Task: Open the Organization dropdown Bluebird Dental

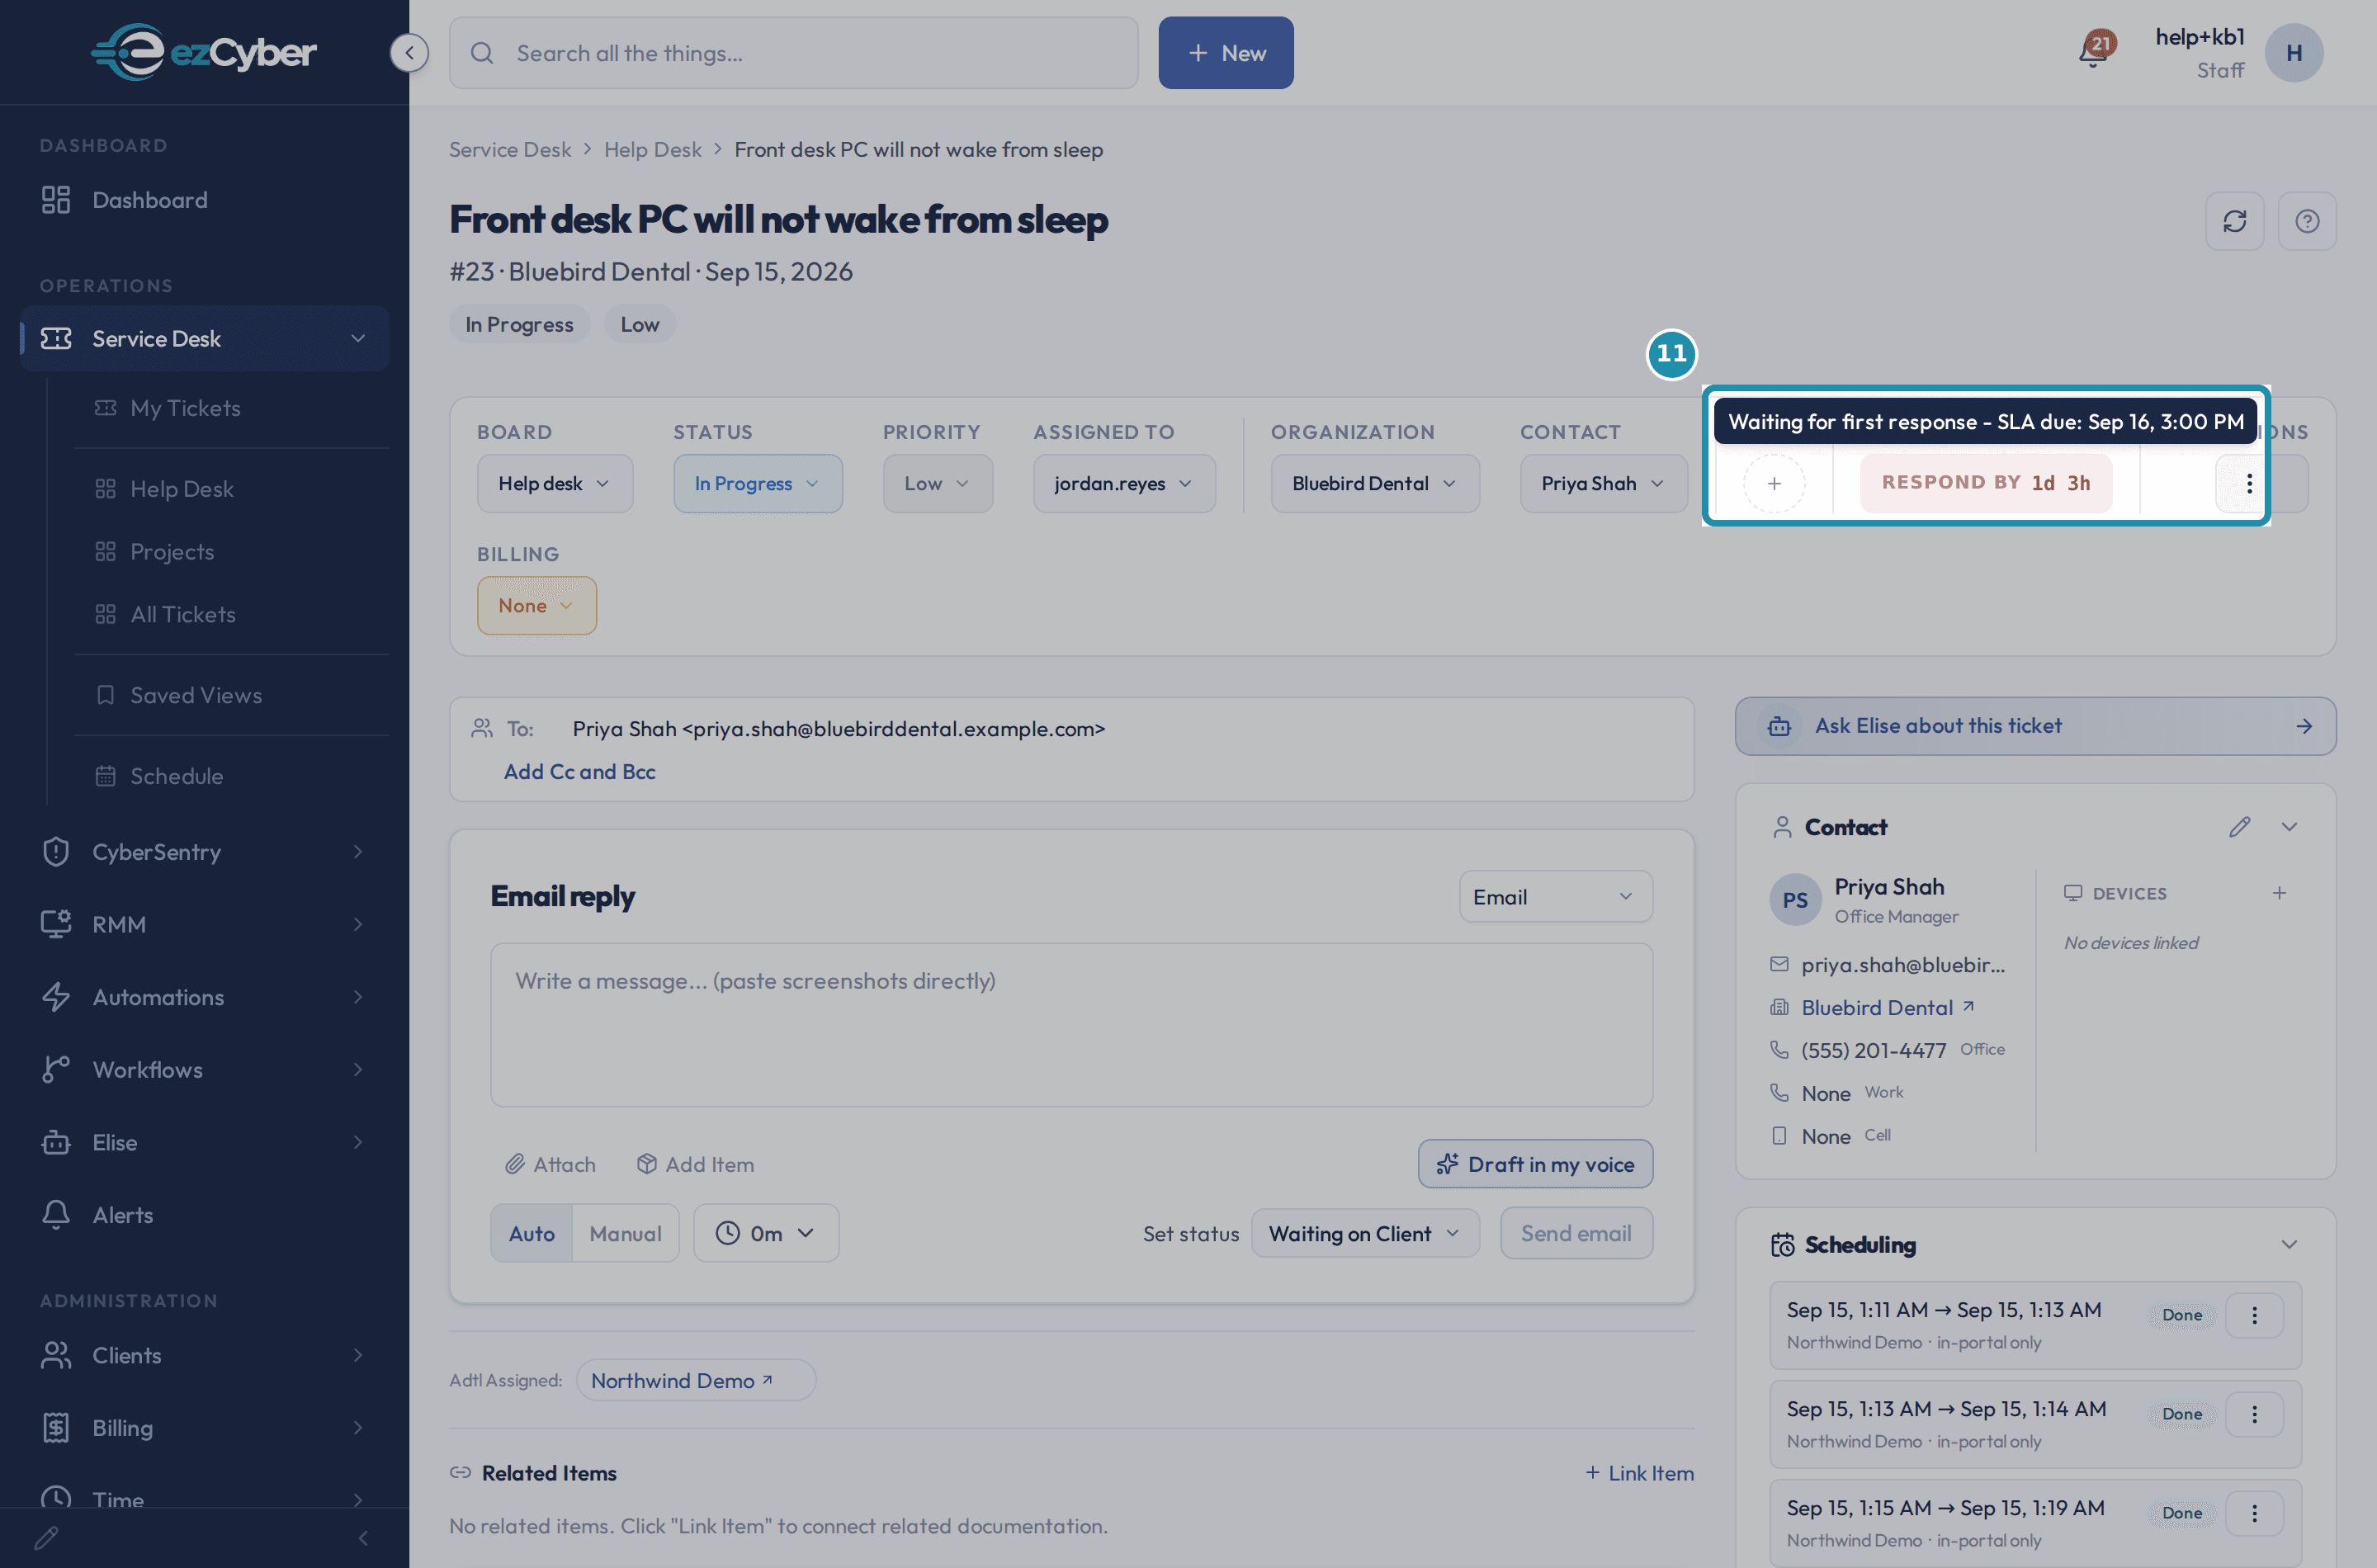Action: [1375, 484]
